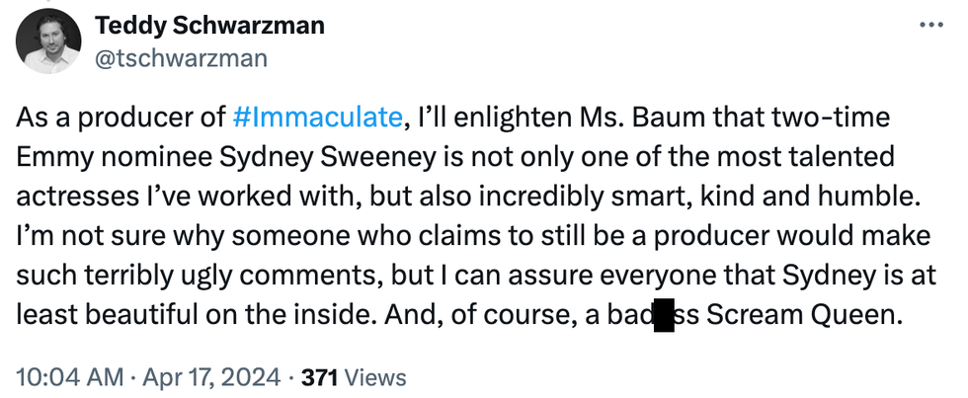Click the black censor box in the tweet
This screenshot has height=398, width=968.
coord(664,318)
